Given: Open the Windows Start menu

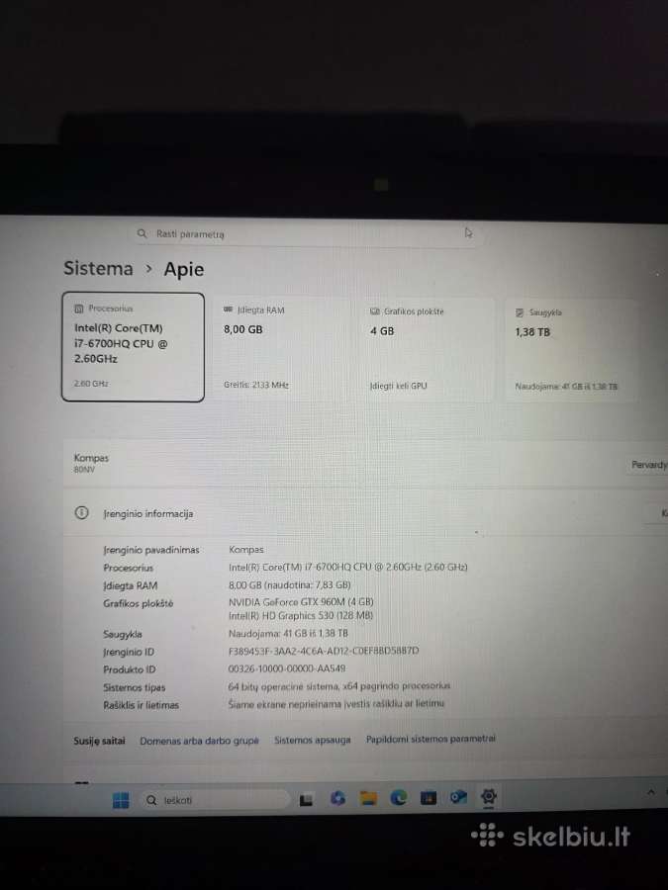Looking at the screenshot, I should 121,800.
